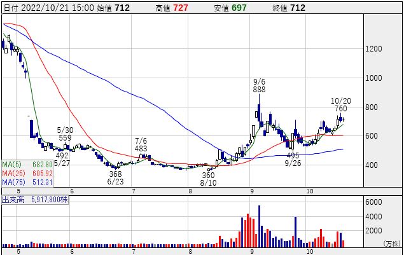Click the 10/20 high label of 760
Viewport: 404px width, 255px height.
coord(341,109)
